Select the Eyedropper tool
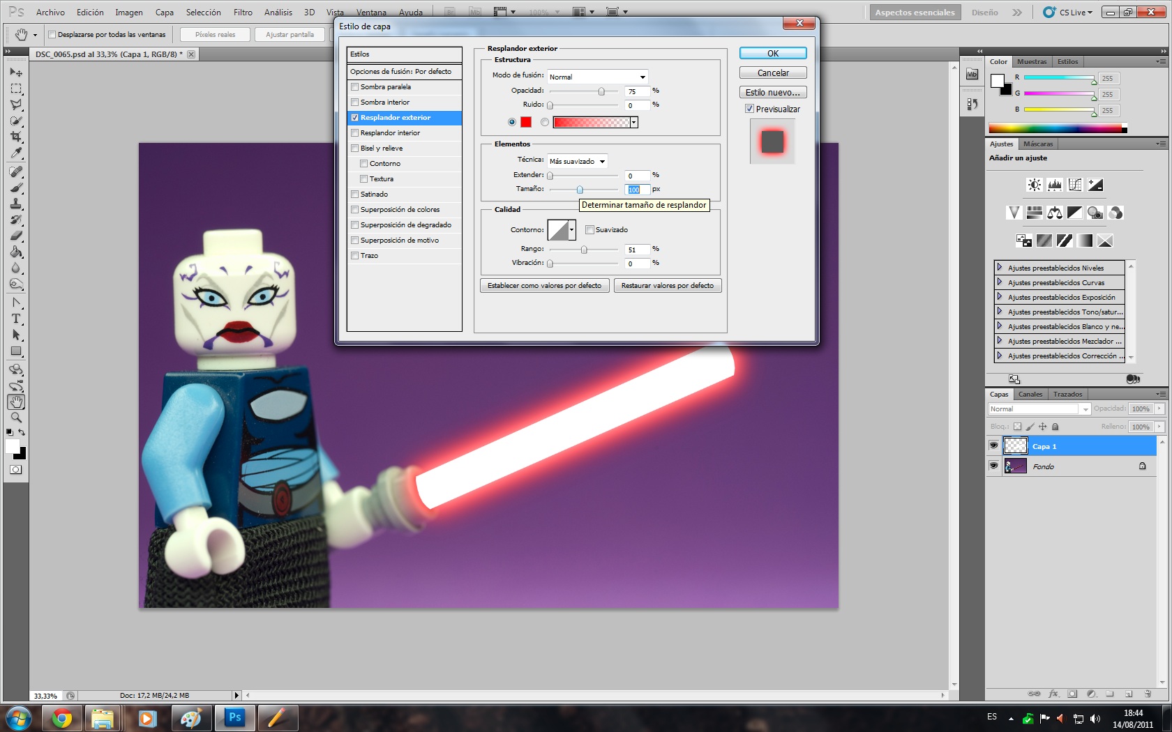Screen dimensions: 1172x732 tap(16, 153)
